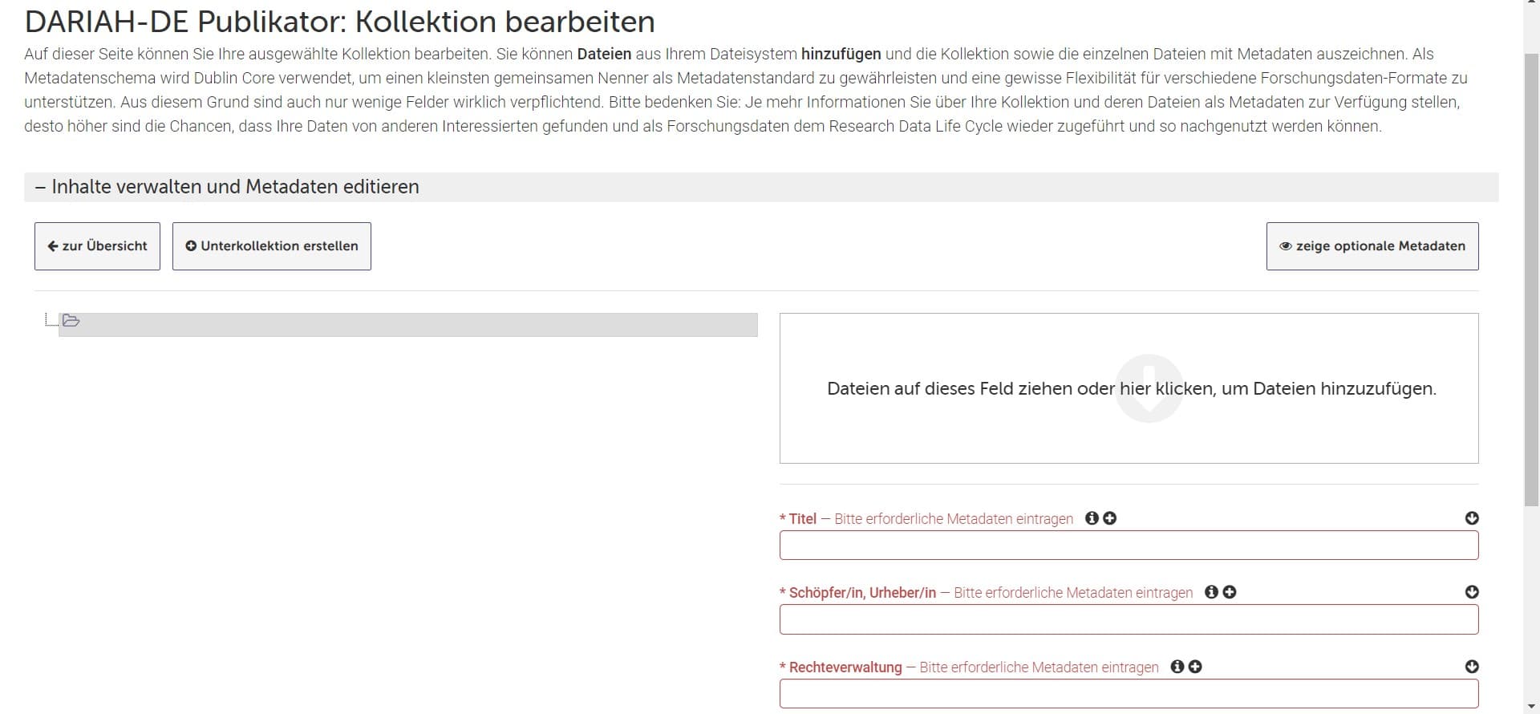Create a subcollection with Unterkollektion erstellen
This screenshot has height=714, width=1540.
(271, 246)
